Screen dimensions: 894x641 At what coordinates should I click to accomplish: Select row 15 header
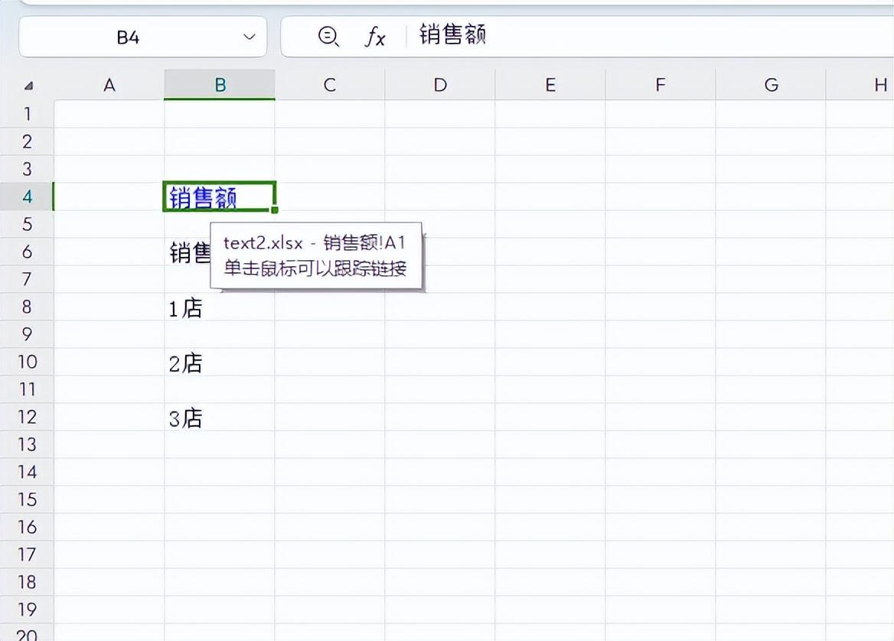coord(27,499)
